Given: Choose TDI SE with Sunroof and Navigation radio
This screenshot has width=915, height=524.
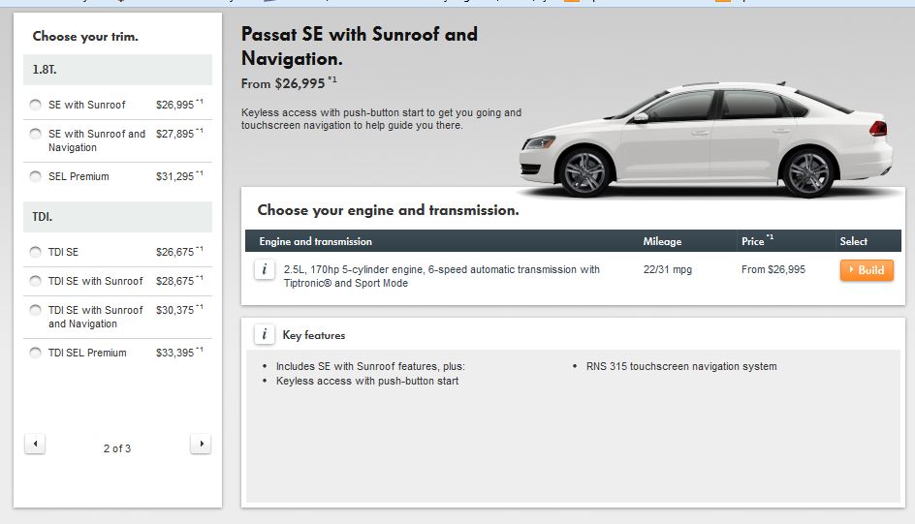Looking at the screenshot, I should click(36, 310).
